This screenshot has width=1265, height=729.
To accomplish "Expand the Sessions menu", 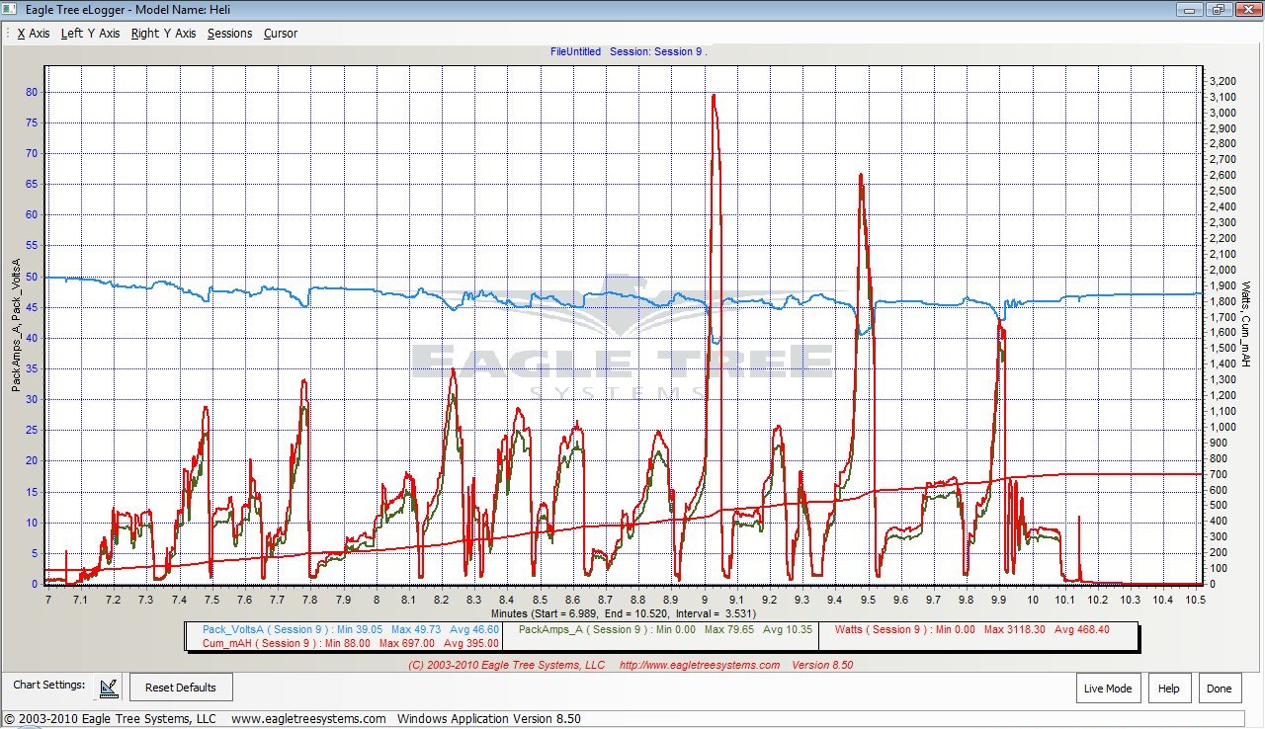I will (x=229, y=34).
